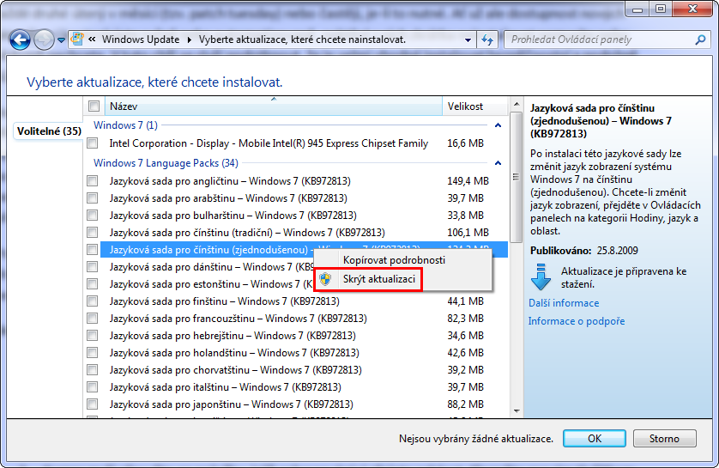The width and height of the screenshot is (719, 468).
Task: Select the chorvatštinu language pack row
Action: [296, 370]
